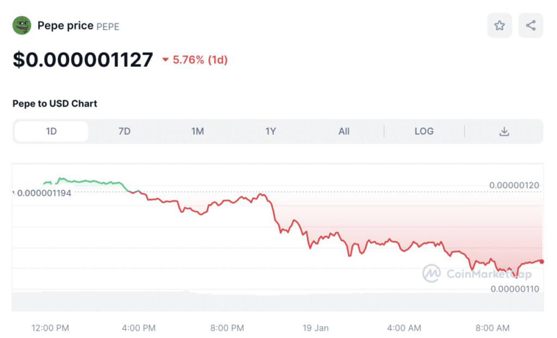
Task: Click the PEPE ticker symbol
Action: (108, 26)
